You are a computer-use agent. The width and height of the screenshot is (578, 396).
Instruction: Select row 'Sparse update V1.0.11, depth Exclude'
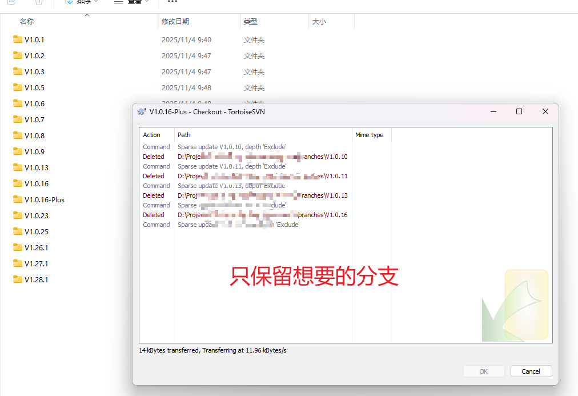point(232,166)
